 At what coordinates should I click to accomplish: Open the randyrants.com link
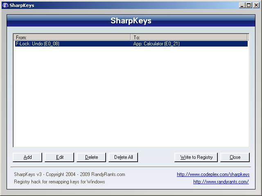coord(221,182)
